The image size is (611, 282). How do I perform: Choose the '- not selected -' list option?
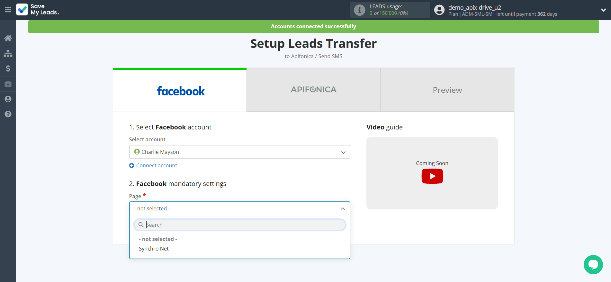[x=158, y=239]
